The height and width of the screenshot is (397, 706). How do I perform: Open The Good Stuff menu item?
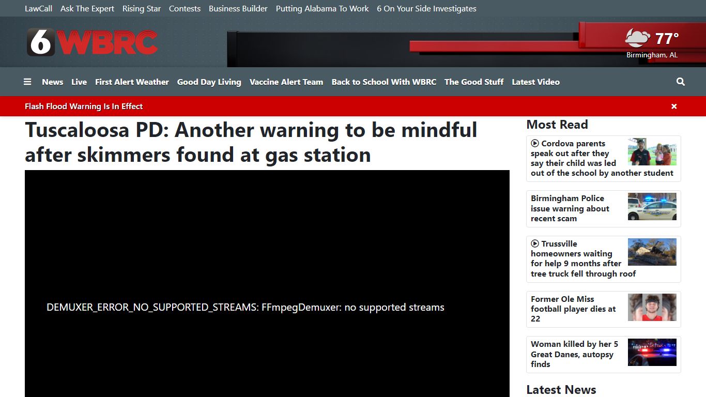474,82
